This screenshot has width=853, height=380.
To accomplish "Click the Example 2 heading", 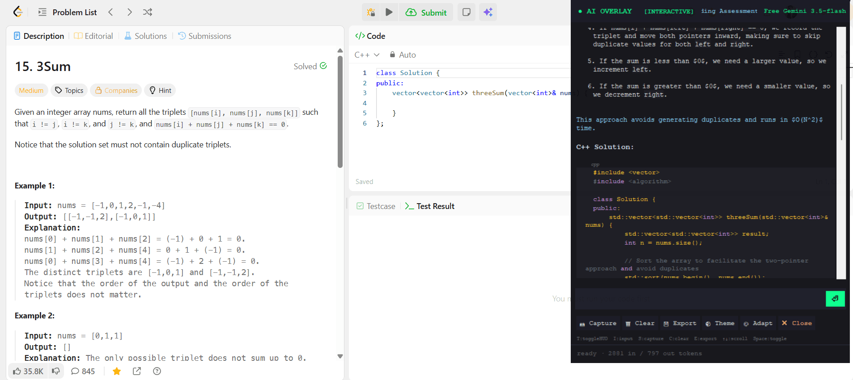I will pyautogui.click(x=35, y=316).
